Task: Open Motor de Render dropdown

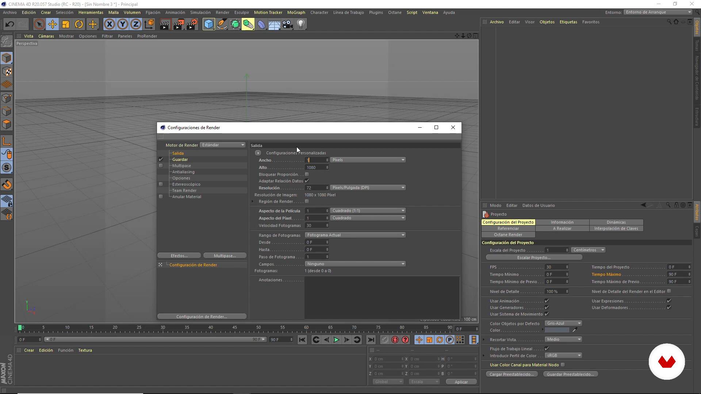Action: click(223, 145)
